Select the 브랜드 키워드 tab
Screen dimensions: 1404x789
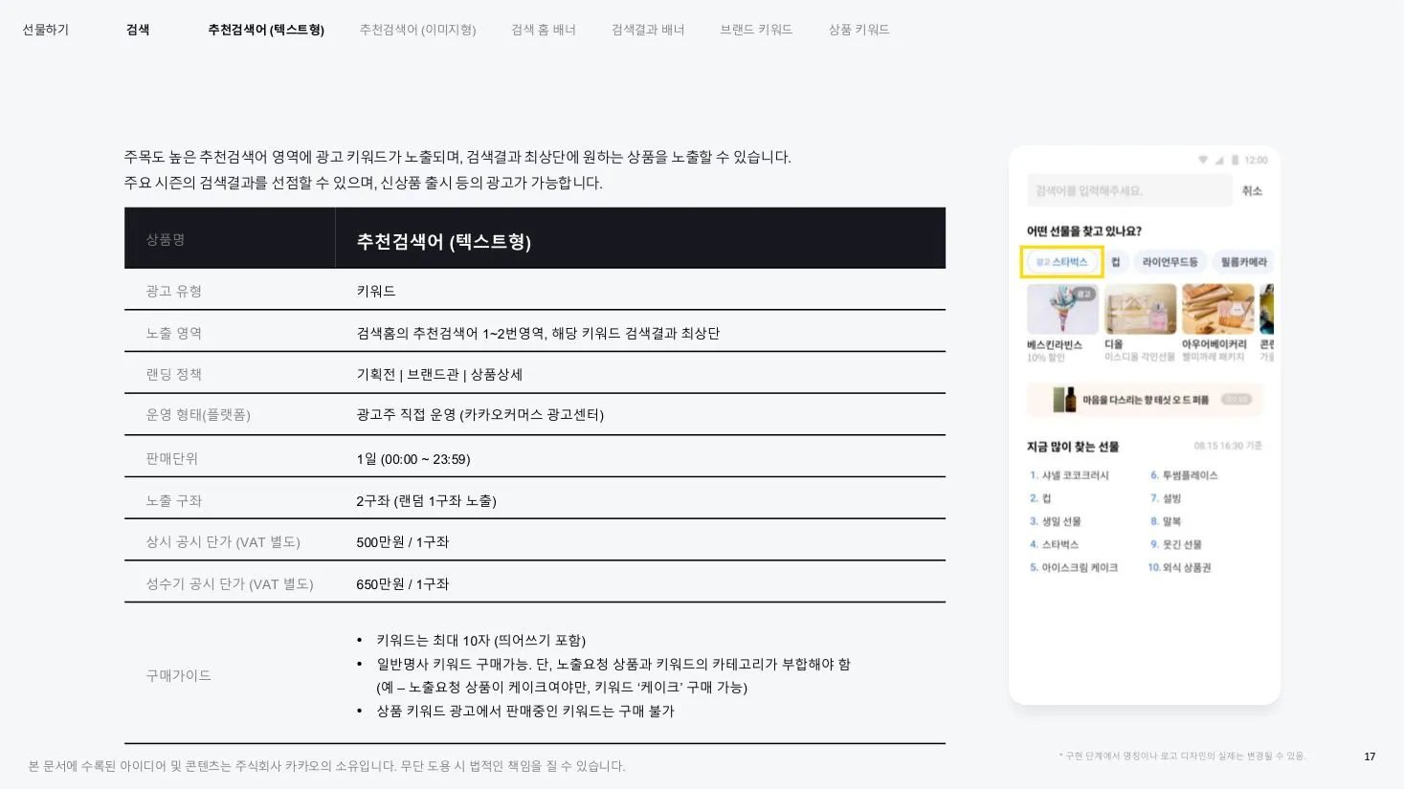pyautogui.click(x=756, y=30)
